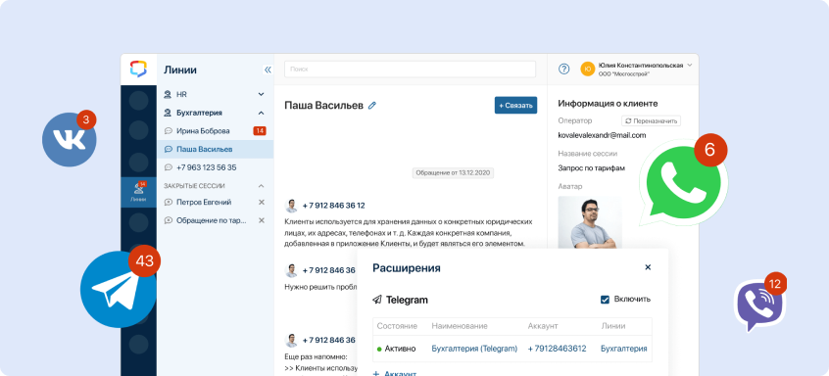Close the Обращение по тар... session with X

click(x=262, y=220)
